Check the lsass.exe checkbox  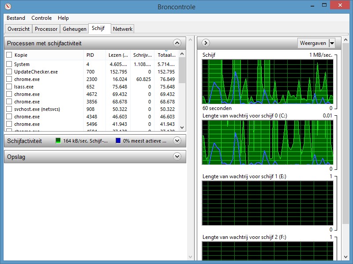pos(9,87)
